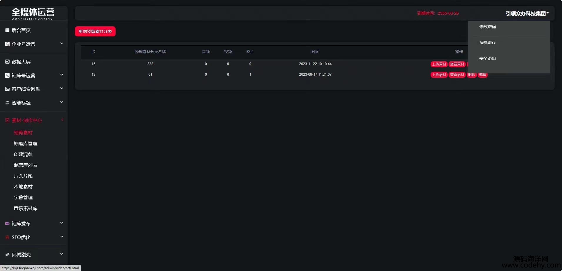Open 创建混剪 in the sidebar

(23, 154)
